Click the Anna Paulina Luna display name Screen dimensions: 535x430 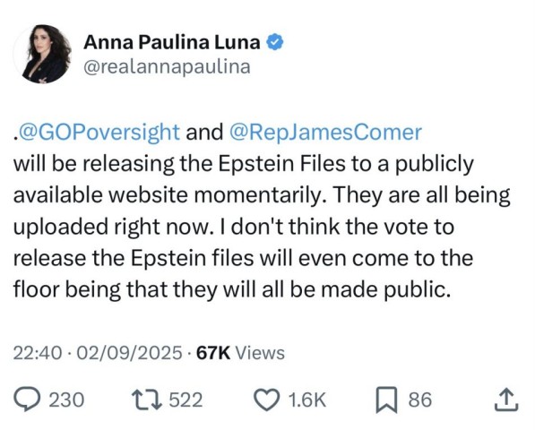coord(172,43)
